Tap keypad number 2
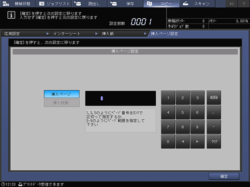 [183, 98]
